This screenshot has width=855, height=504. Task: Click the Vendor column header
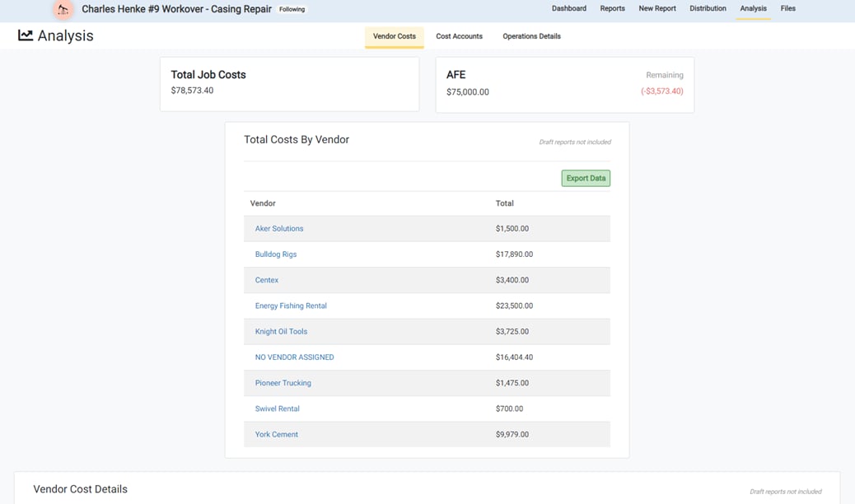pos(263,203)
